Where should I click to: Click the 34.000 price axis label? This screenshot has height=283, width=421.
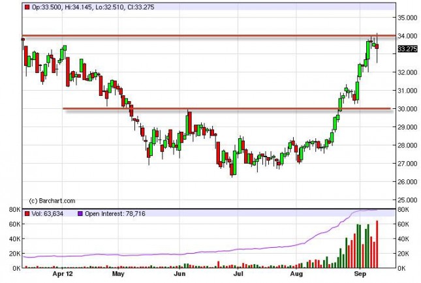407,36
